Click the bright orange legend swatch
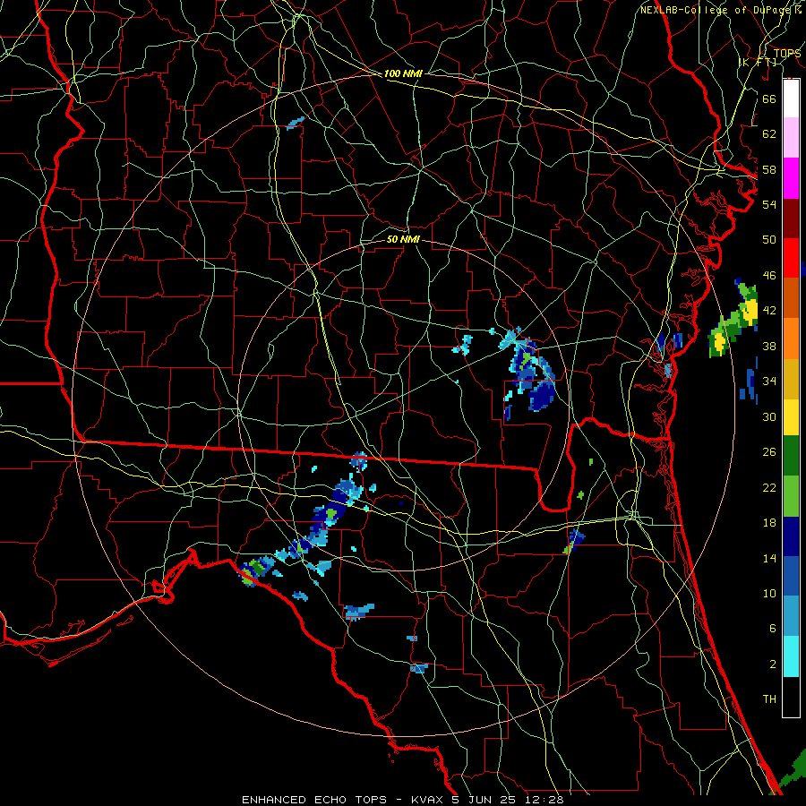Image resolution: width=806 pixels, height=806 pixels. pyautogui.click(x=791, y=339)
